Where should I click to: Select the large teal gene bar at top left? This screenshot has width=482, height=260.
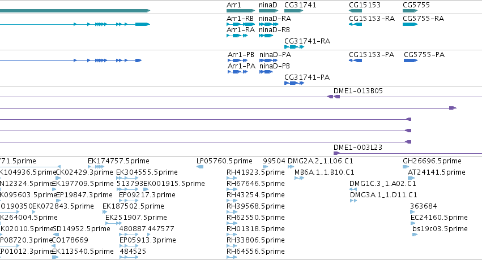coord(75,11)
